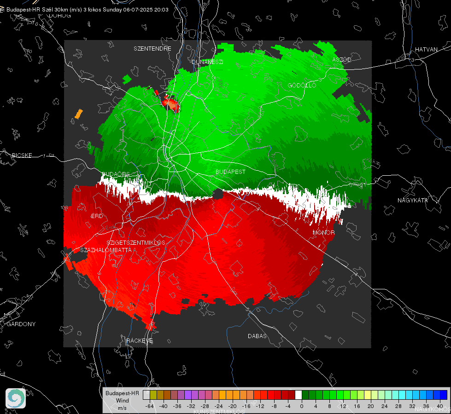Pick the pale yellow legend swatch

[368, 395]
